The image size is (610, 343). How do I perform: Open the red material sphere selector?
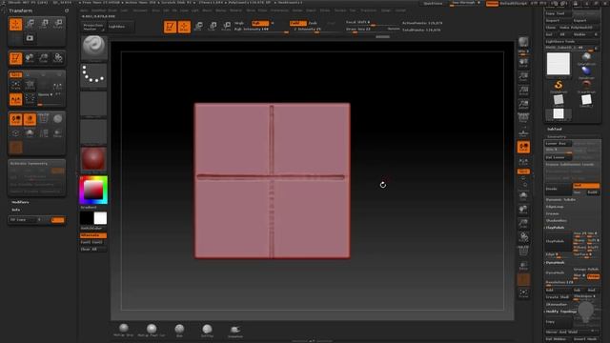point(93,159)
